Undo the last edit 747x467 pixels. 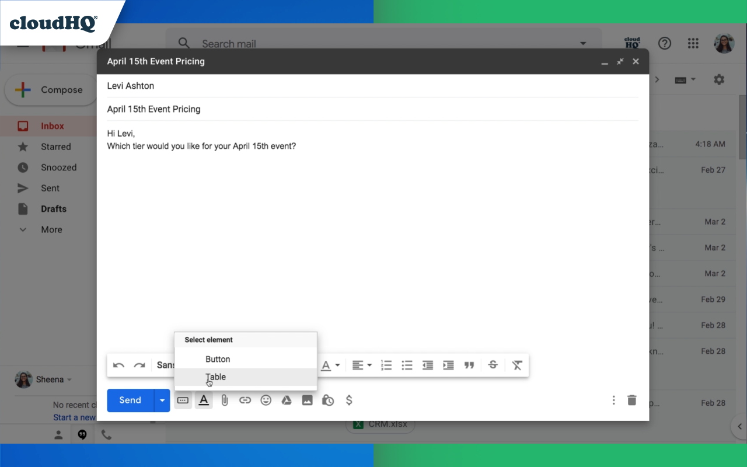[118, 365]
